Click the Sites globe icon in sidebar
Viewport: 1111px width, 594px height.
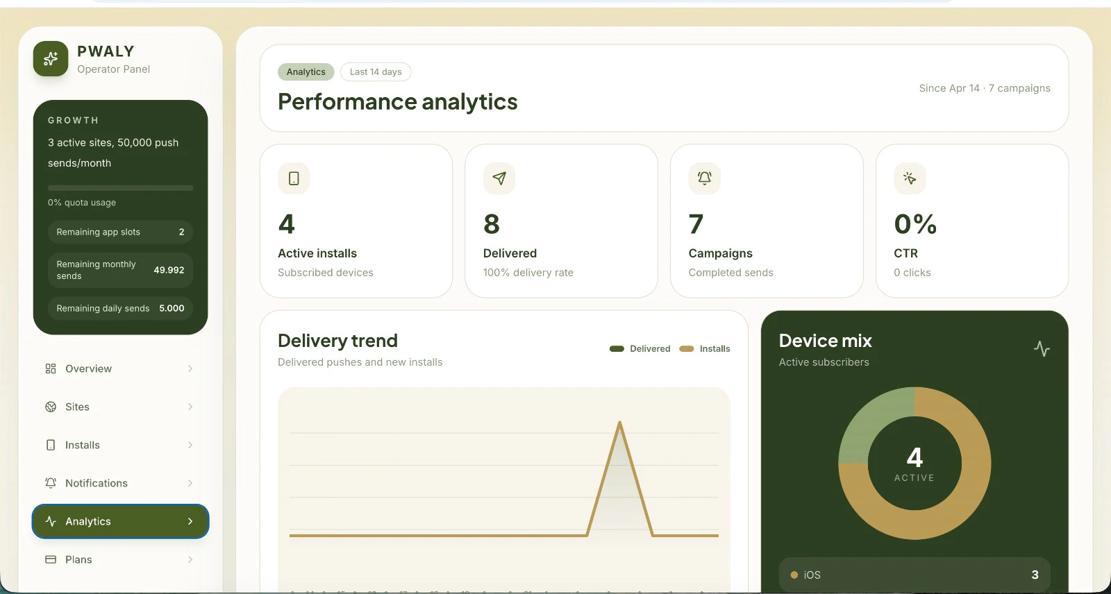(51, 407)
